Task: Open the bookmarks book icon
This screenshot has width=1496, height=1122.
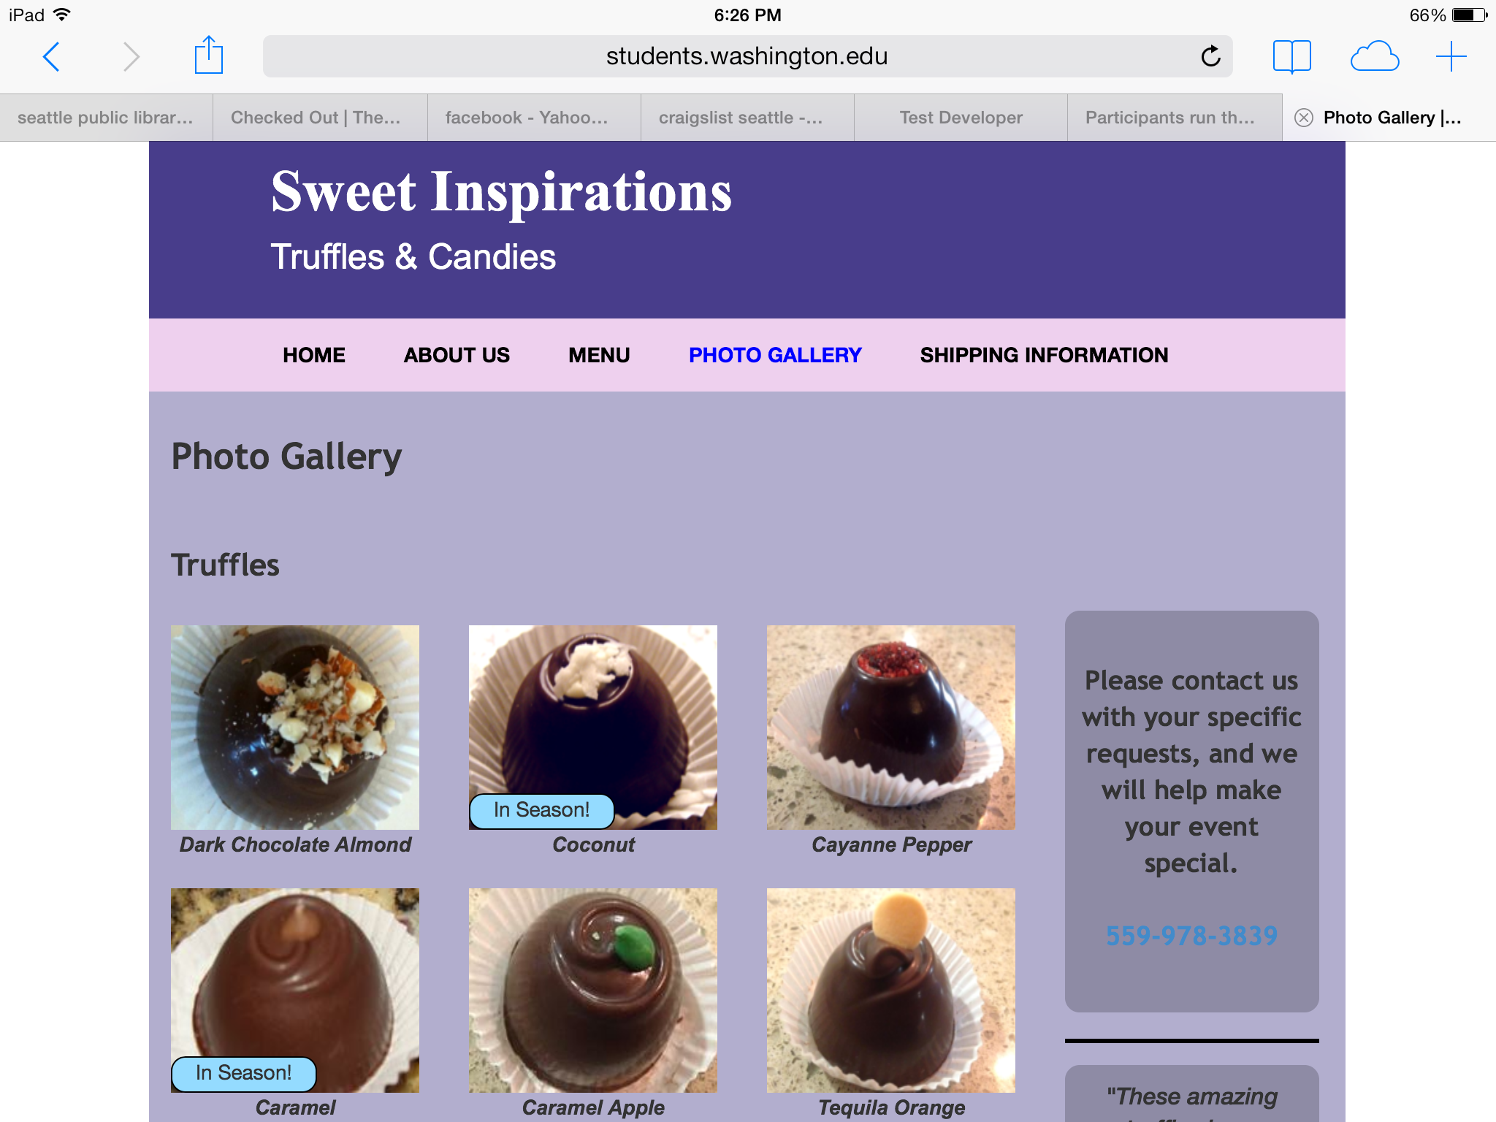Action: pyautogui.click(x=1291, y=56)
